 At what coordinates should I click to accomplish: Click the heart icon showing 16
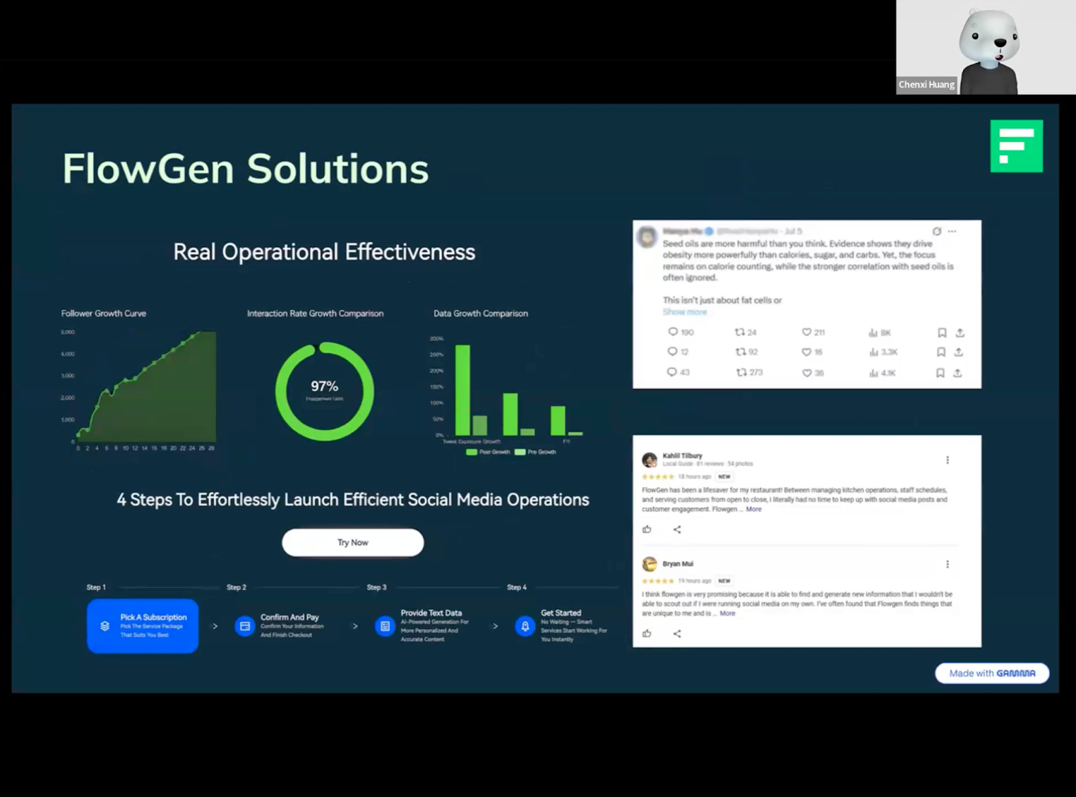806,352
